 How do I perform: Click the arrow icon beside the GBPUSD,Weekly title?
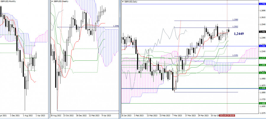point(52,1)
